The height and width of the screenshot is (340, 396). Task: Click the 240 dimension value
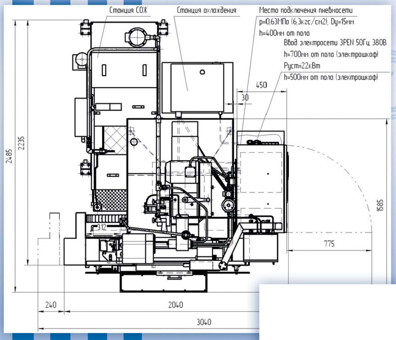click(51, 305)
